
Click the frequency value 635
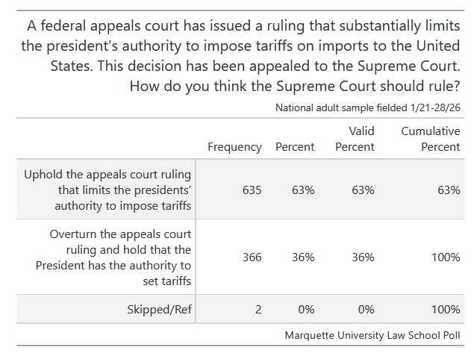(252, 190)
